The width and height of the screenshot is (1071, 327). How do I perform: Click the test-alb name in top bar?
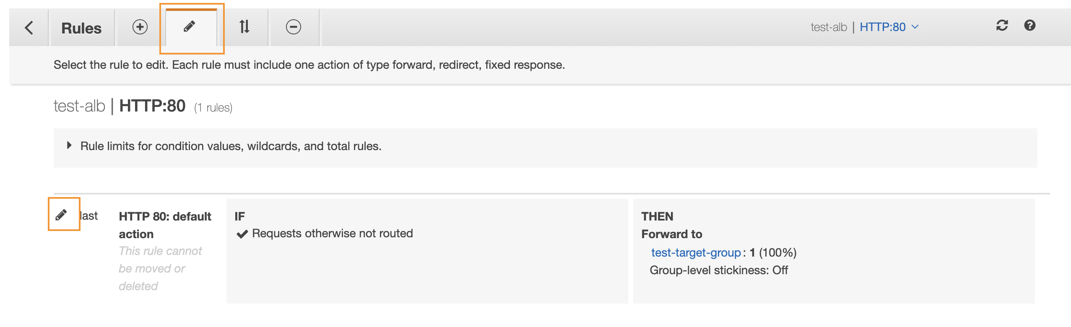[x=829, y=27]
